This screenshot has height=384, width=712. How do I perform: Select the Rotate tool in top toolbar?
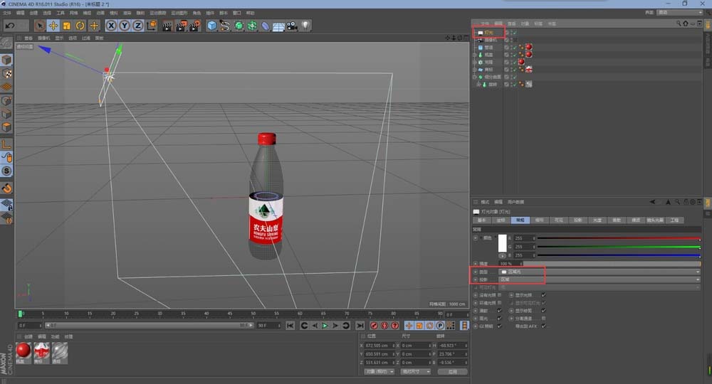(x=80, y=26)
